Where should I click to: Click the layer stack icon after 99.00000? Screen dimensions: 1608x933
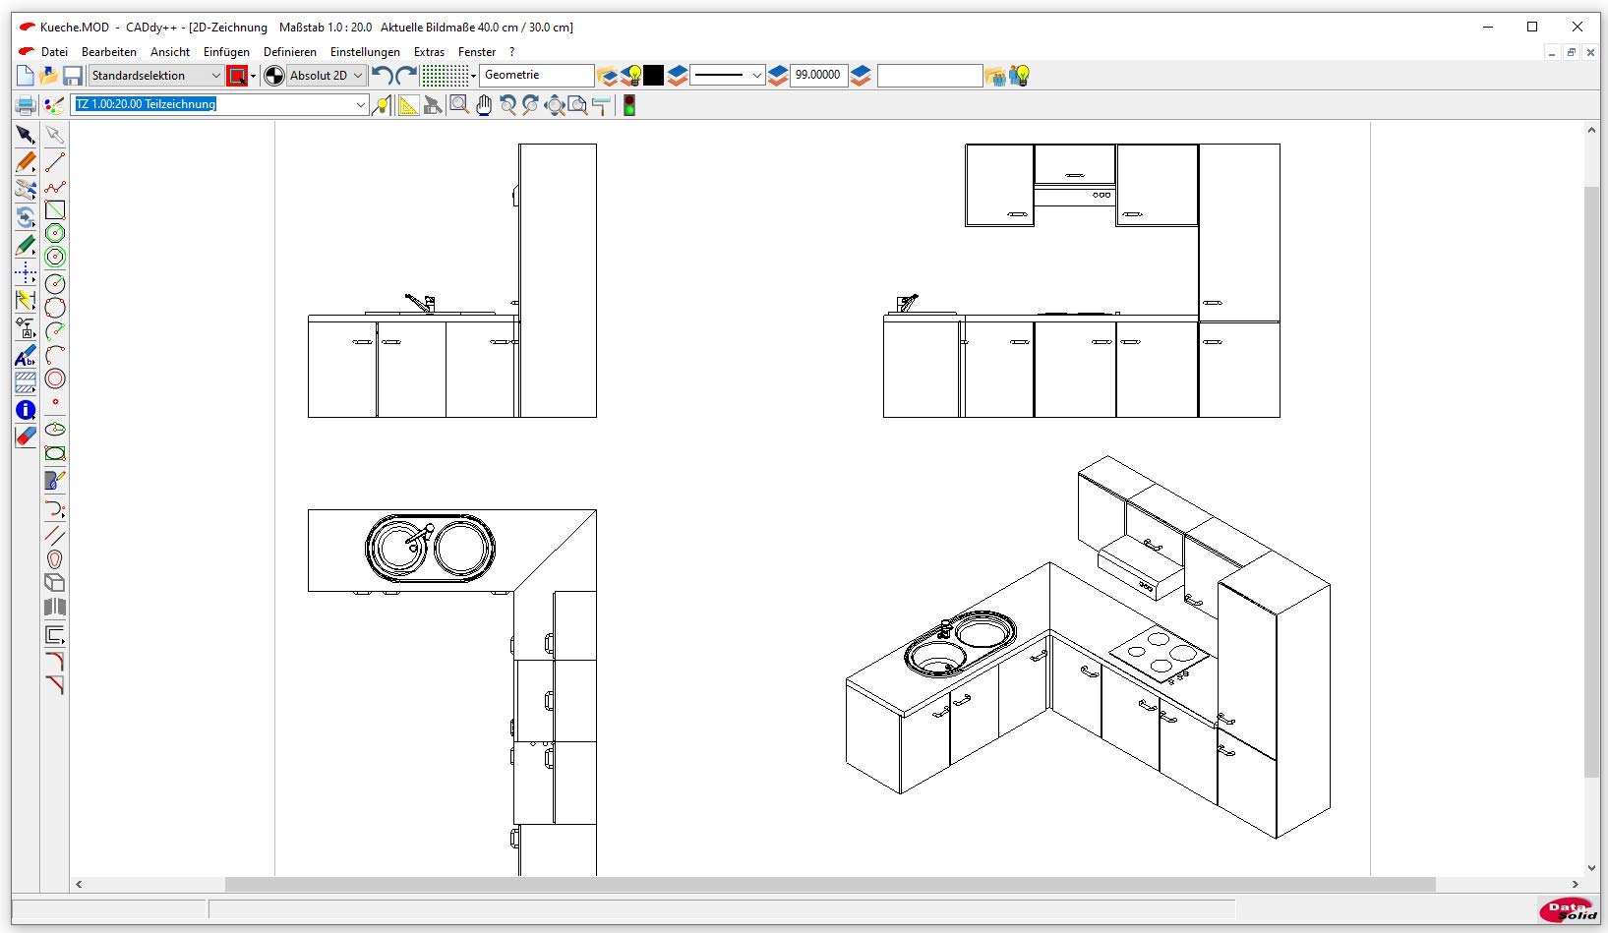(862, 76)
